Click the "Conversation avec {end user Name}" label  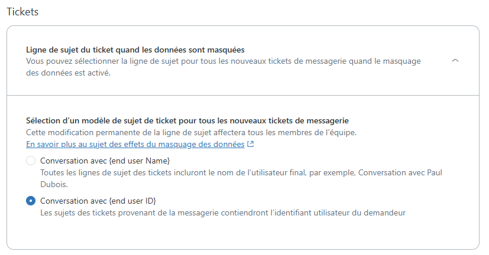pos(105,161)
